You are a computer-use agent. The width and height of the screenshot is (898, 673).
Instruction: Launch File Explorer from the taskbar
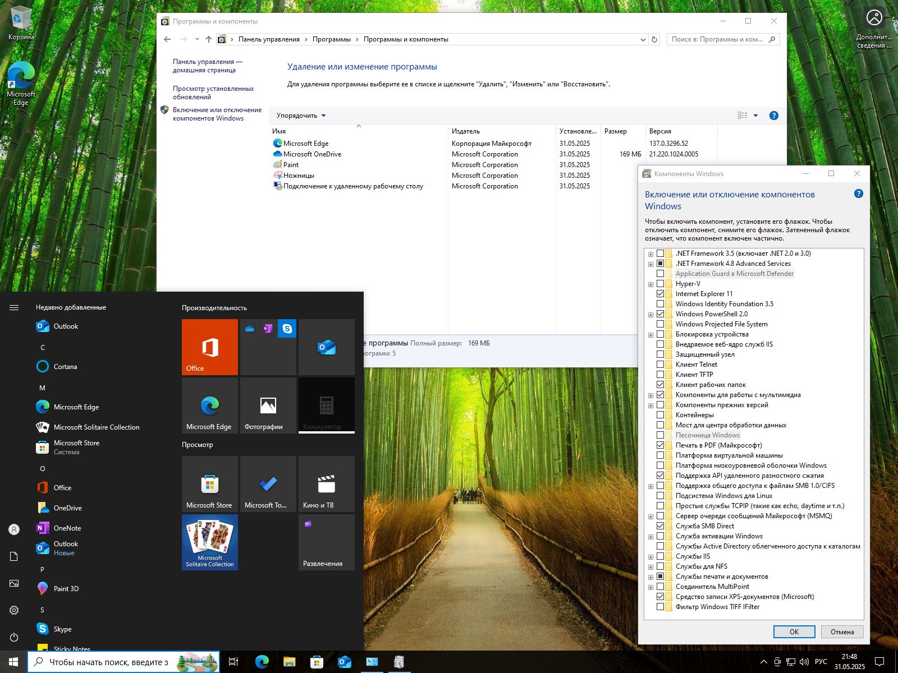click(x=289, y=662)
